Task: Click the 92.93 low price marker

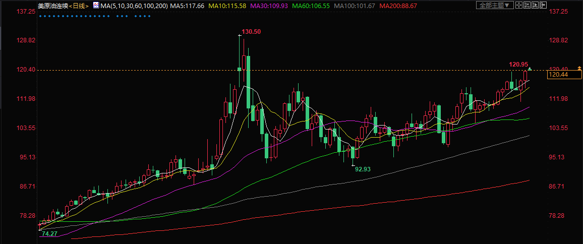Action: point(363,169)
